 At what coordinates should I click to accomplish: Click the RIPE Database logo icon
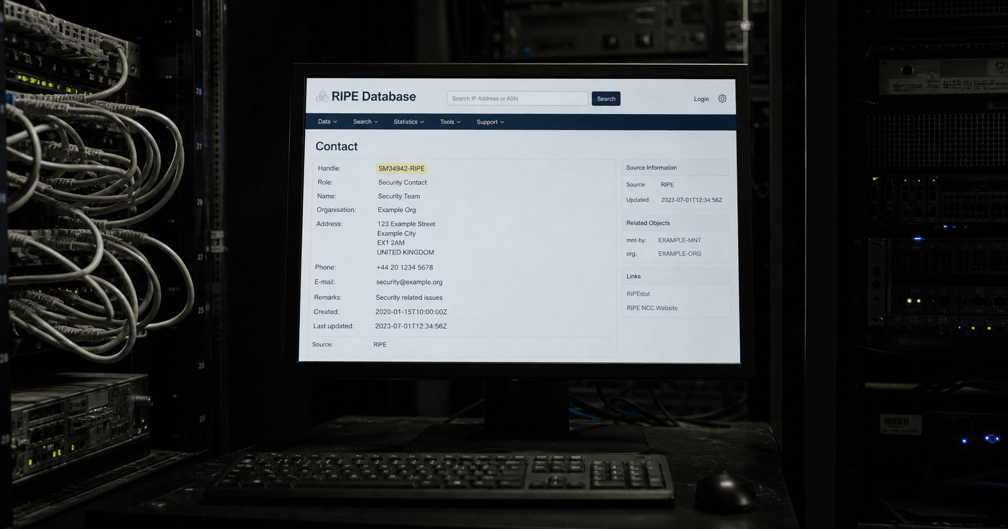coord(322,97)
